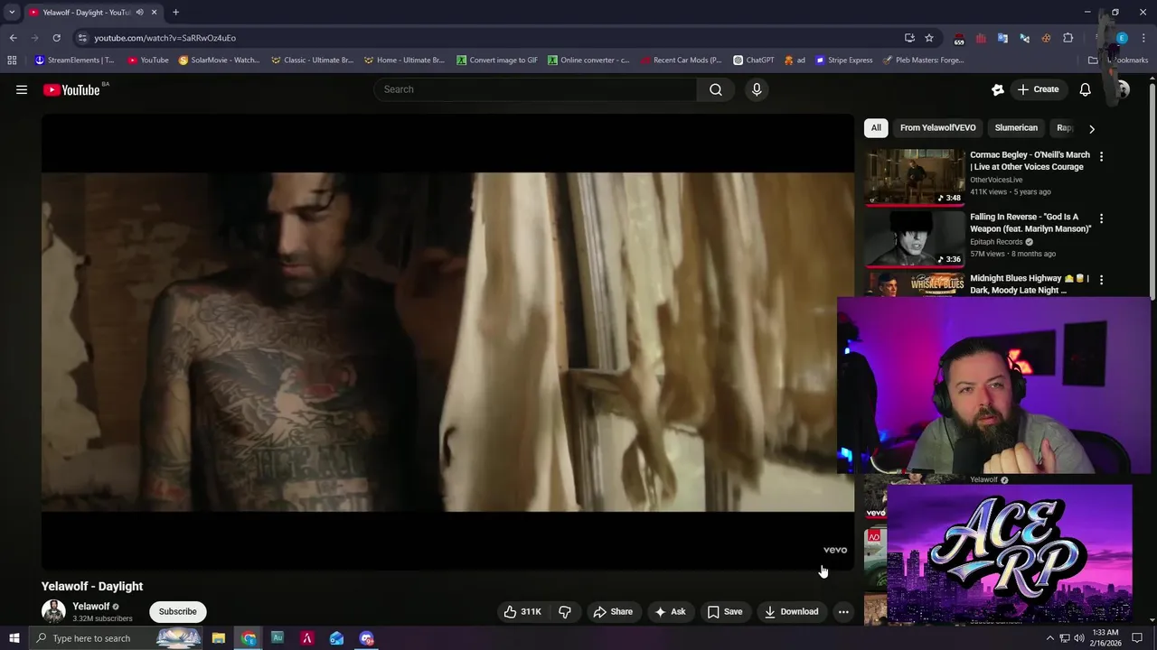1157x650 pixels.
Task: Click the Windows taskbar search box
Action: [118, 638]
